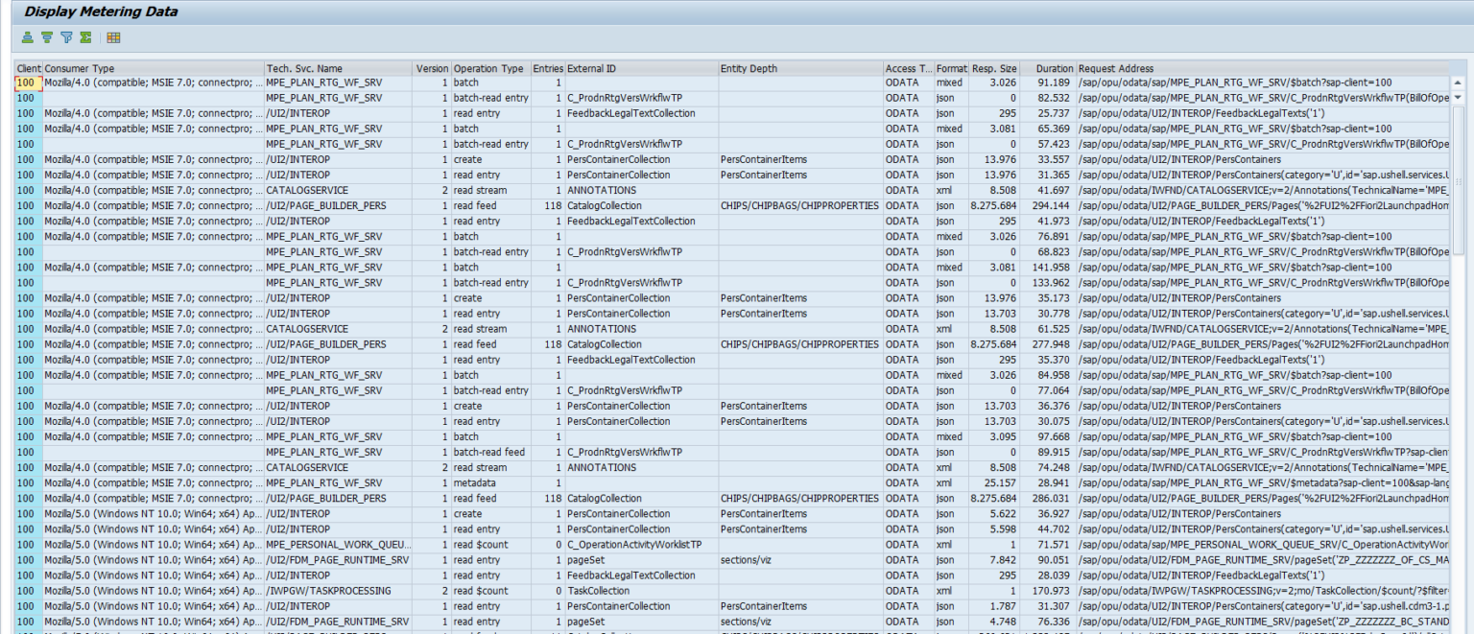Open the Set Filter funnel icon

(66, 37)
